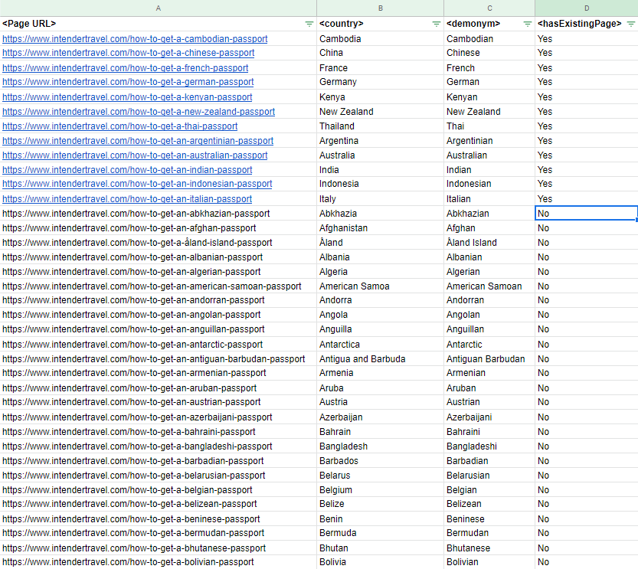This screenshot has width=638, height=569.
Task: Select the 'Azerbaijan' country cell
Action: 381,417
